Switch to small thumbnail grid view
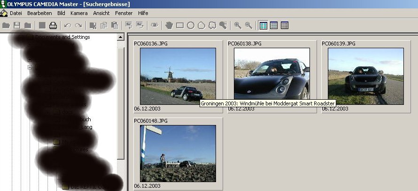Viewport: 418px width, 191px height. (x=274, y=25)
